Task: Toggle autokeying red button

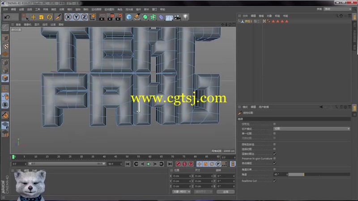Action: (x=184, y=164)
